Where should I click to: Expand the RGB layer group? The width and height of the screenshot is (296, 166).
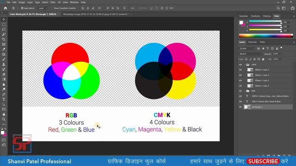tap(245, 91)
